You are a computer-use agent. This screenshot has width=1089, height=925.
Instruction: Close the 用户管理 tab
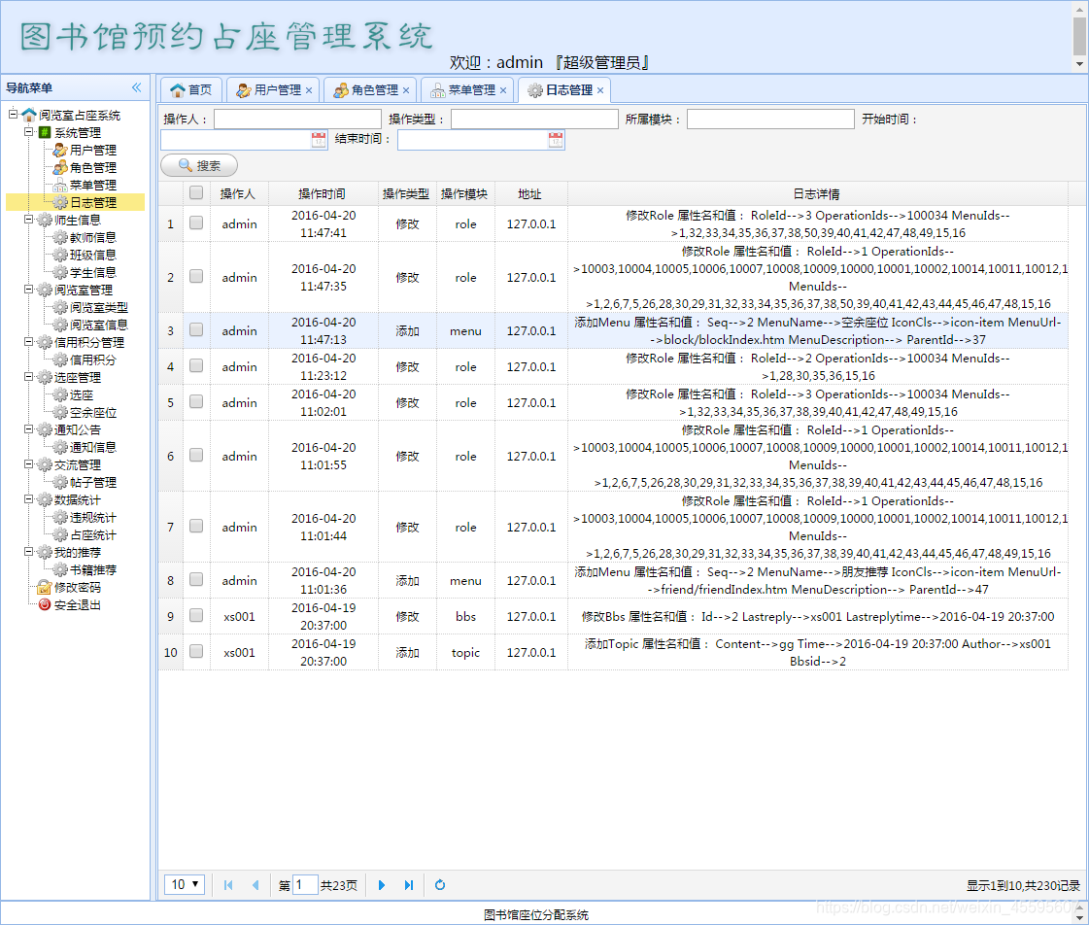click(x=309, y=90)
